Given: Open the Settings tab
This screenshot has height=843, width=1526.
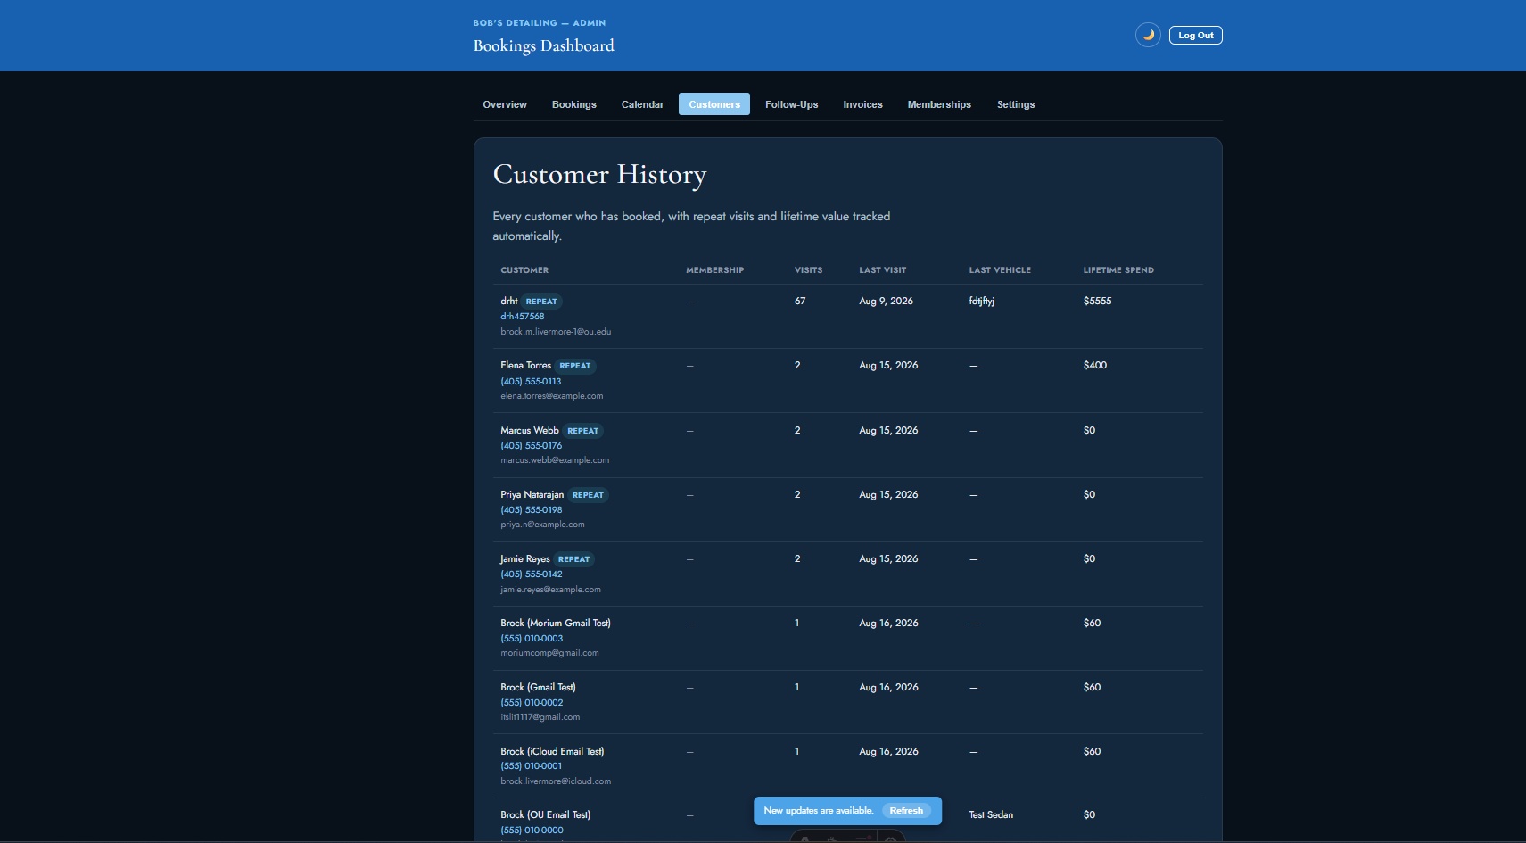Looking at the screenshot, I should tap(1016, 104).
